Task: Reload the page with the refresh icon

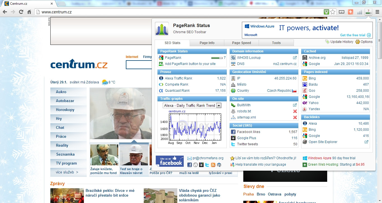Action: click(x=21, y=12)
